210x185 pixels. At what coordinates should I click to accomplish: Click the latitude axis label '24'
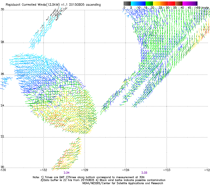coord(2,106)
